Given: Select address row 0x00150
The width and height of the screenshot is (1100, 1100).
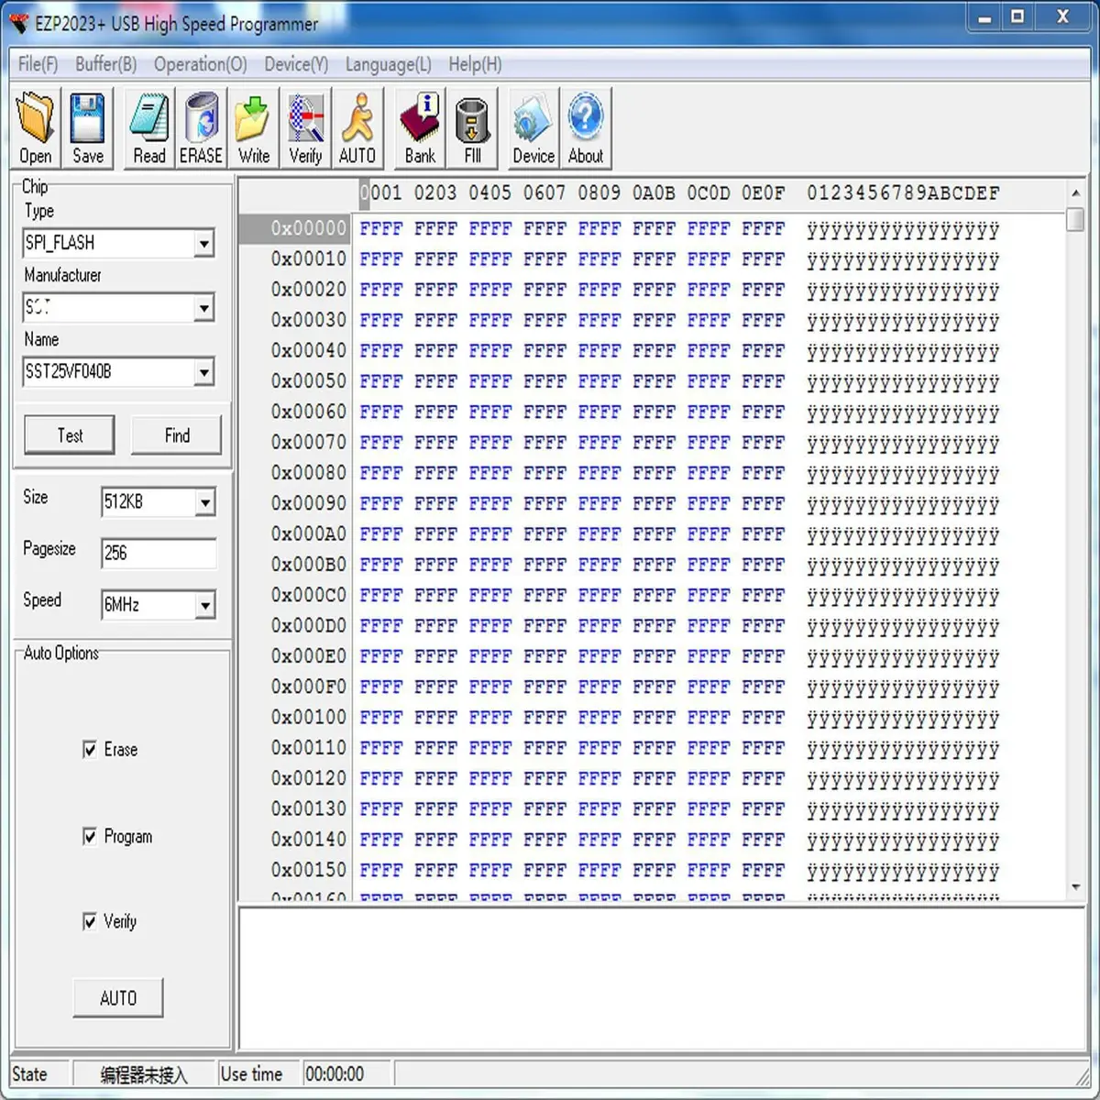Looking at the screenshot, I should coord(309,869).
